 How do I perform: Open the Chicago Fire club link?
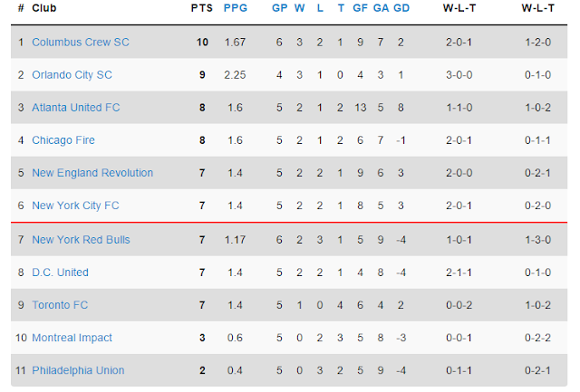coord(63,140)
